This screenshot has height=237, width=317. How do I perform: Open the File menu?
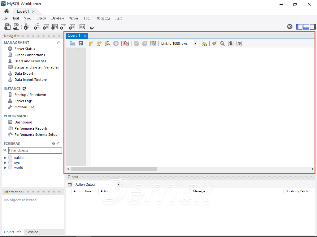point(5,18)
